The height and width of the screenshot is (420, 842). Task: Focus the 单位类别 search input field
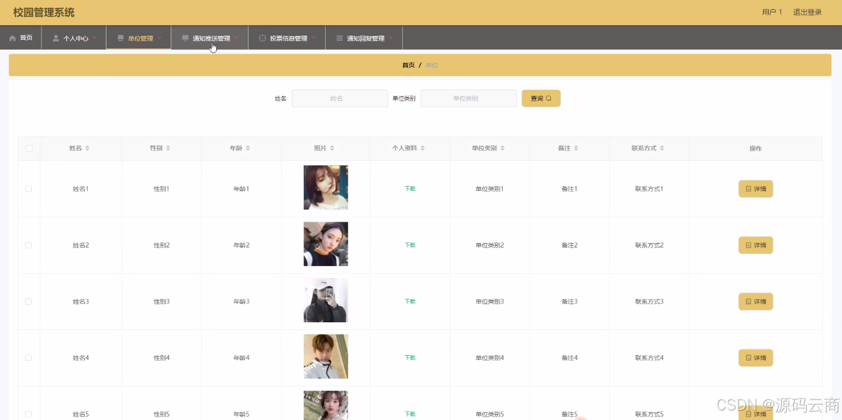469,98
